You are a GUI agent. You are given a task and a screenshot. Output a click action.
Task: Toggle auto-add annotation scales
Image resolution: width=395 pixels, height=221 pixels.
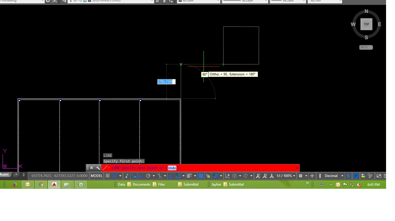point(265,176)
